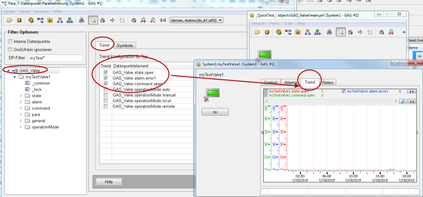This screenshot has width=423, height=197.
Task: Click open folder icon in QuickTest window toolbar
Action: click(257, 32)
